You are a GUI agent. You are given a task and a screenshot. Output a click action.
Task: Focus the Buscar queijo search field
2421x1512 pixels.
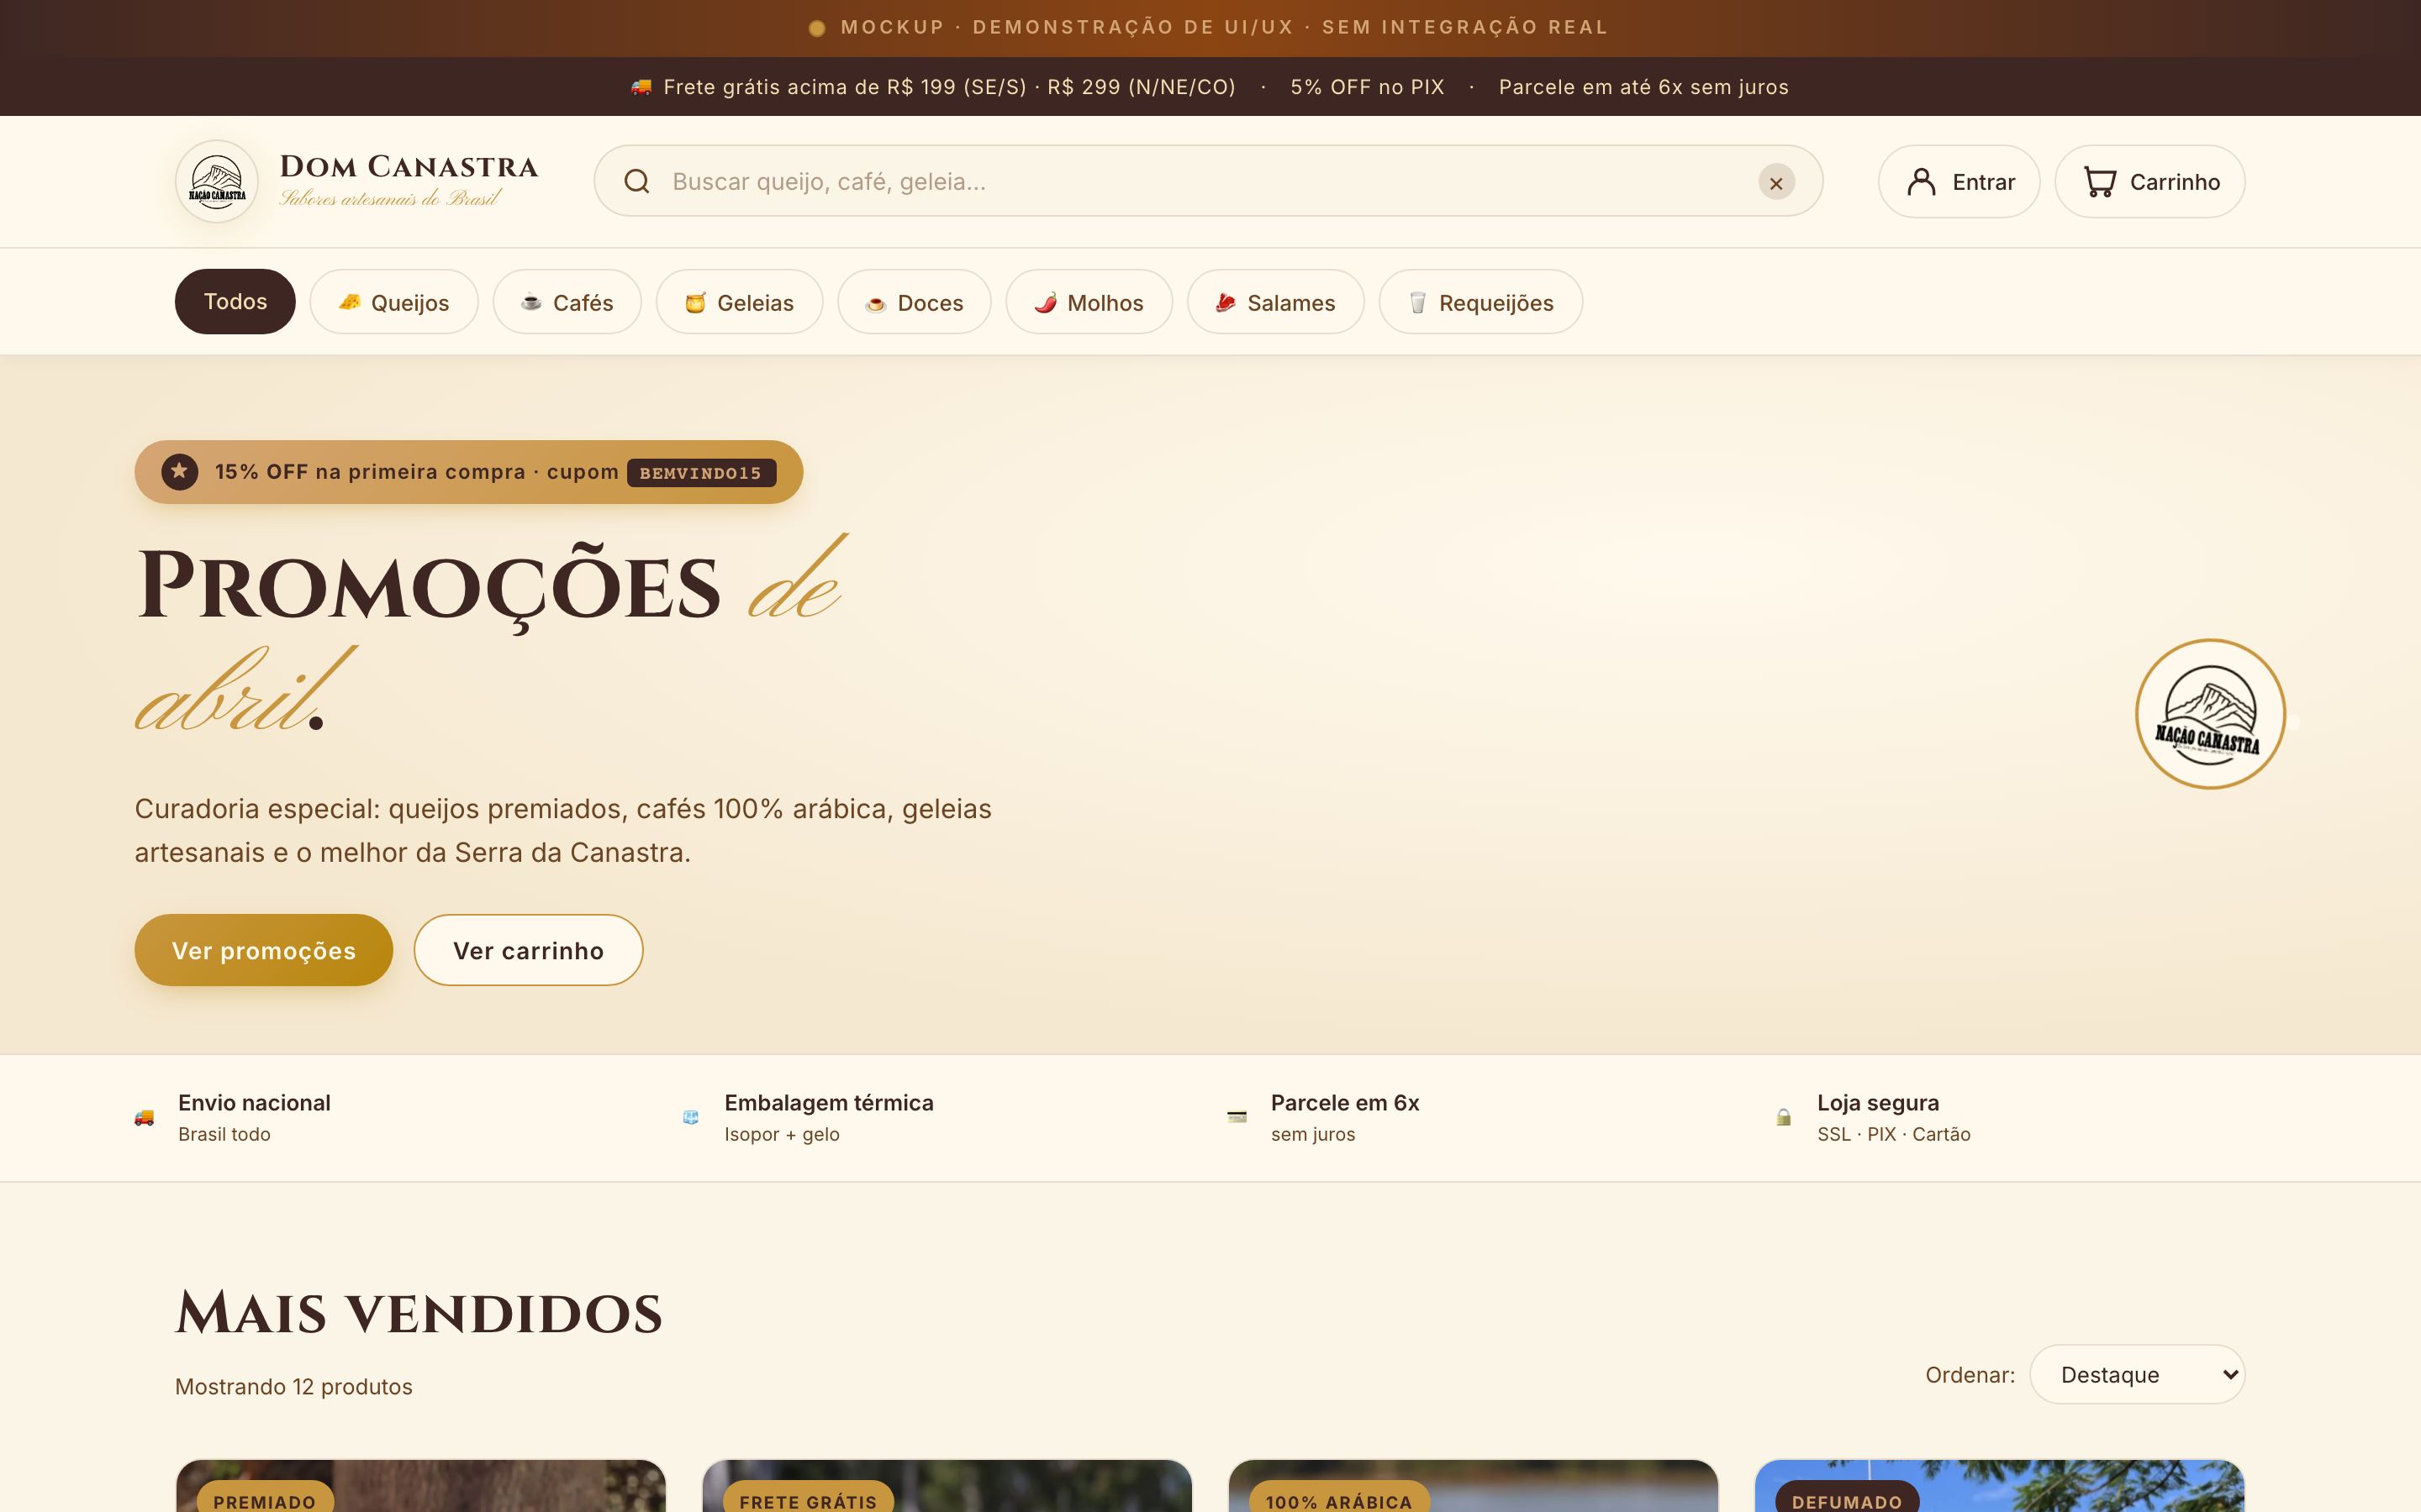tap(1200, 182)
